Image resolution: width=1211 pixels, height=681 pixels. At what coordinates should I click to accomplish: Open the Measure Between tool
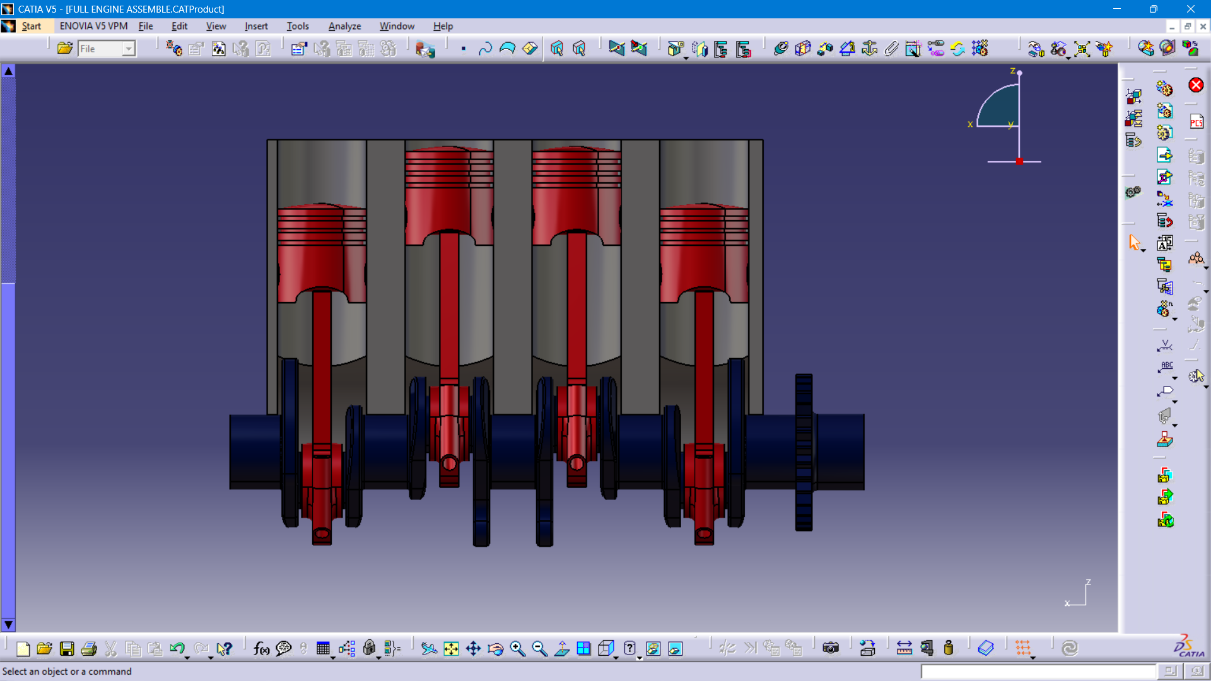(904, 648)
